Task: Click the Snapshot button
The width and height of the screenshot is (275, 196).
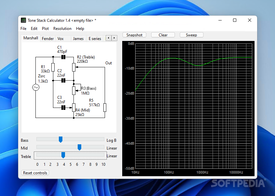Action: pos(134,35)
